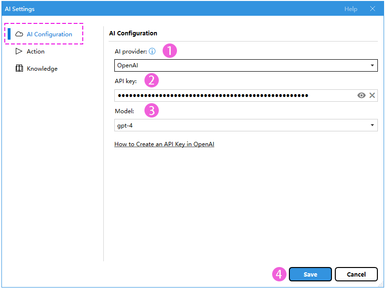Click the pink number 3 marker
Viewport: 386px width, 289px height.
pyautogui.click(x=151, y=111)
